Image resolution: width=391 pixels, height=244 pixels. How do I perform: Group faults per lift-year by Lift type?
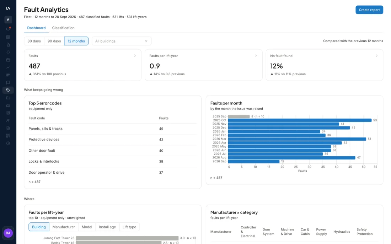(x=129, y=227)
